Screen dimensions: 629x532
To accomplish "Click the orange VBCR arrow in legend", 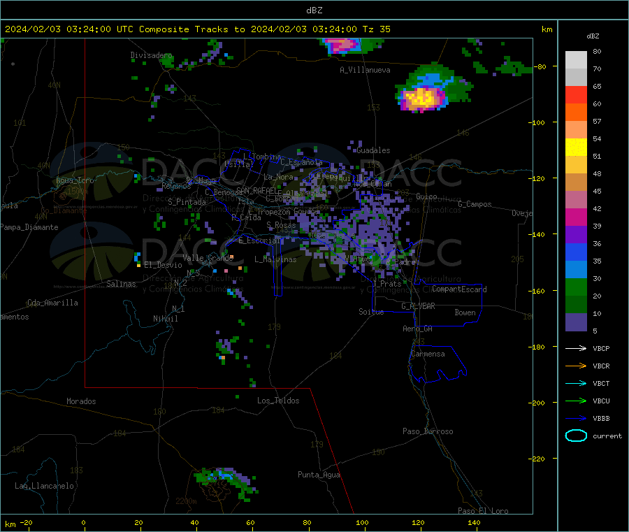I will 576,366.
